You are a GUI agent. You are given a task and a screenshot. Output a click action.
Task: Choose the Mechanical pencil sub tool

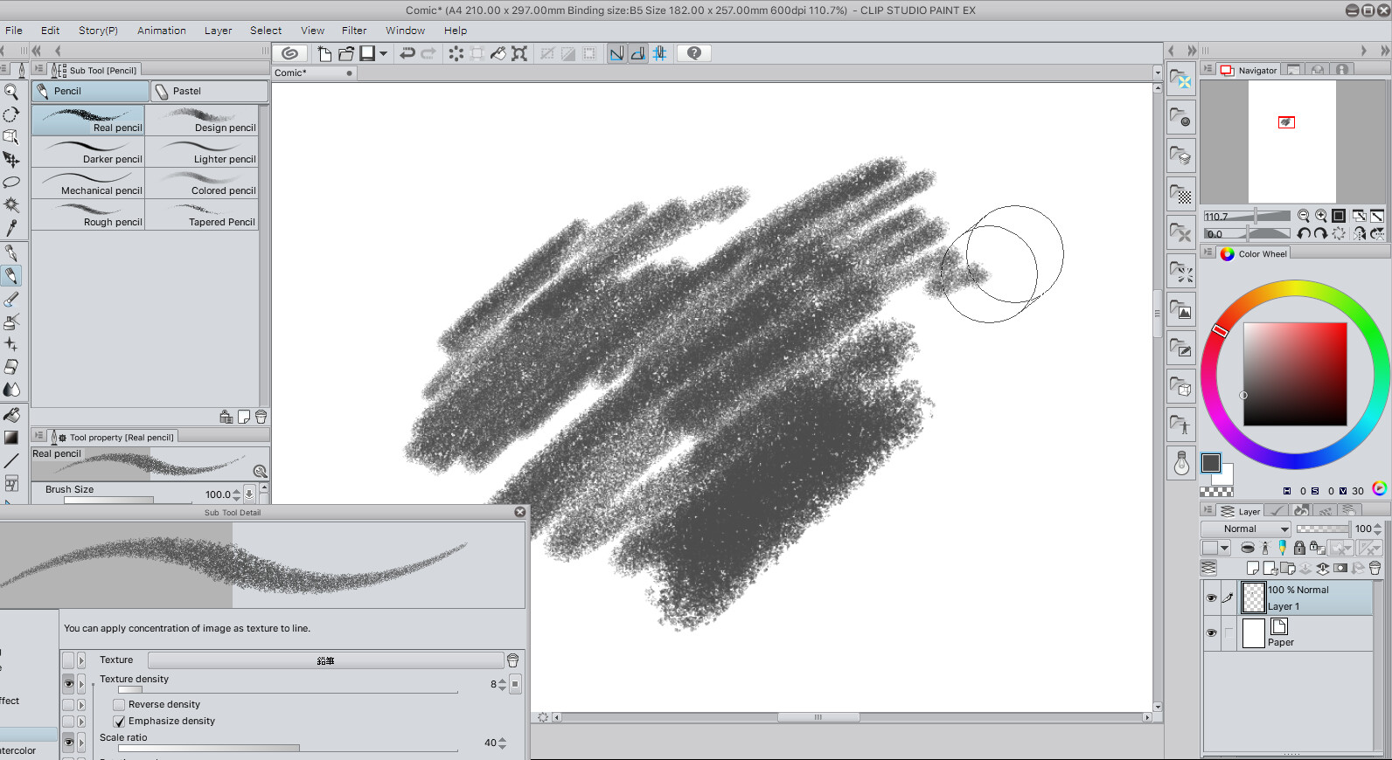pyautogui.click(x=88, y=183)
